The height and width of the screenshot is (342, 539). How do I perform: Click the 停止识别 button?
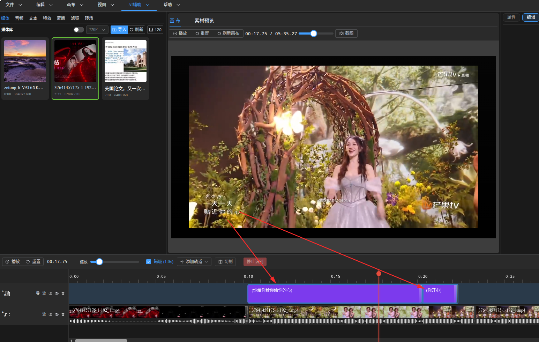(255, 262)
